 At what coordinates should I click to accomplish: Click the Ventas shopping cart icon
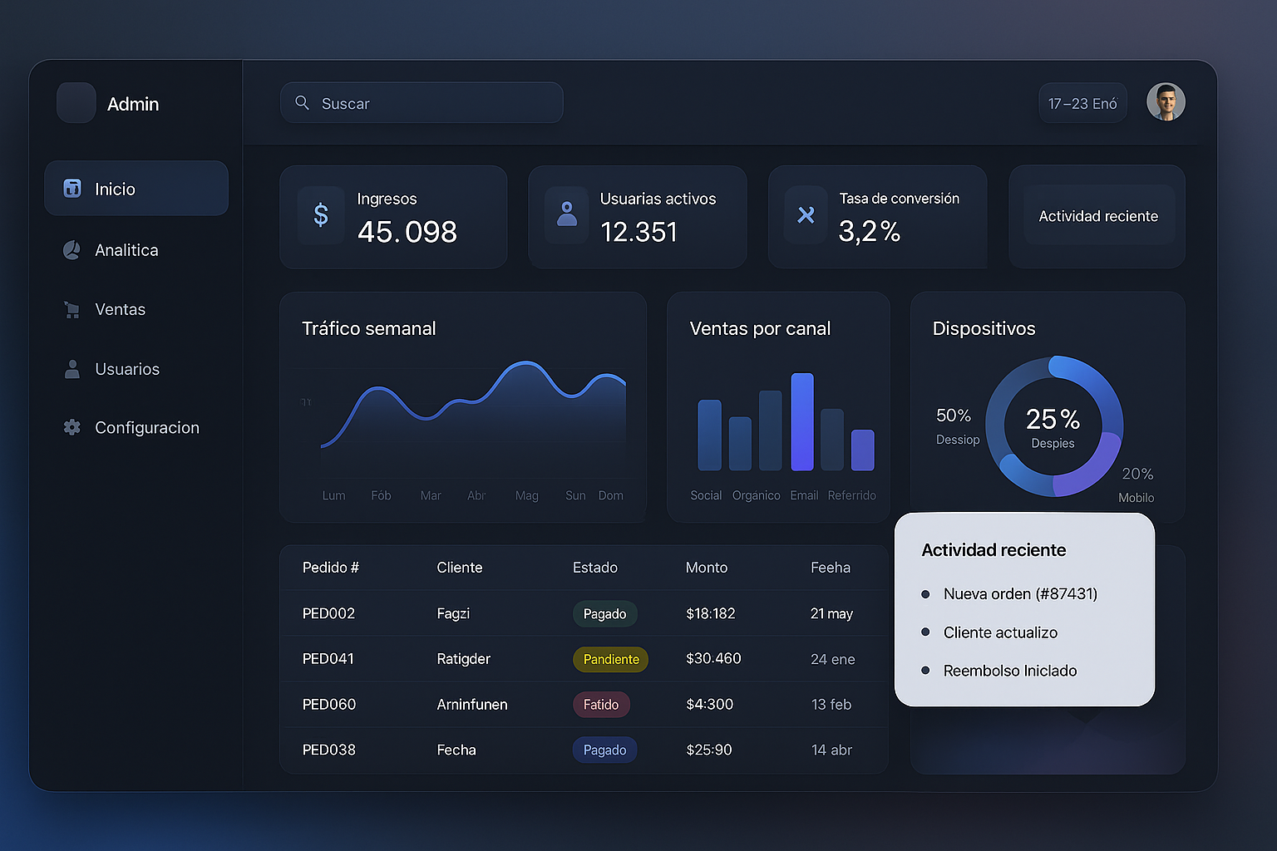click(71, 309)
